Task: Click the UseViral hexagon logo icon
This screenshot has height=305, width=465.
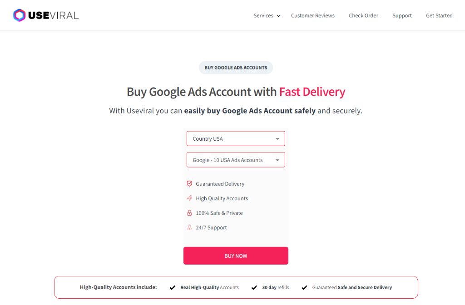Action: coord(19,15)
